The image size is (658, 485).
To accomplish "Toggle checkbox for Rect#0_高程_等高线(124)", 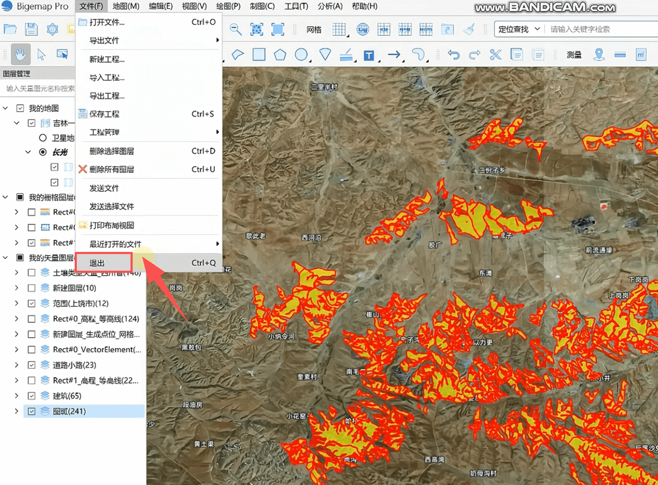I will point(32,318).
